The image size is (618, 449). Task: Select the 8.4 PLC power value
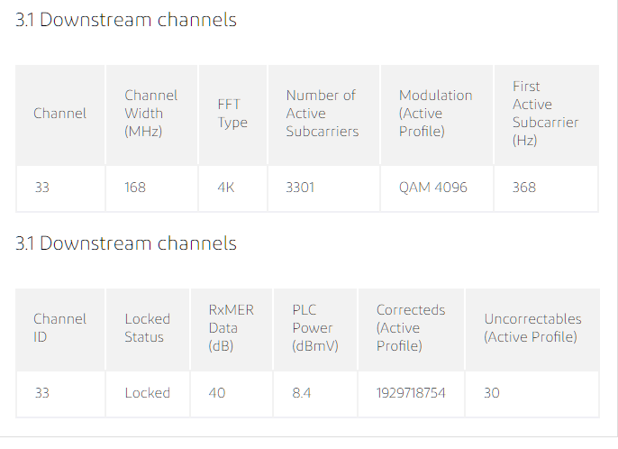tap(302, 393)
